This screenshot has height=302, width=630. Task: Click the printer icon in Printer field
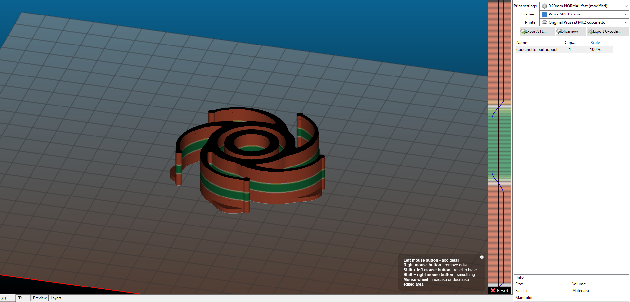[544, 22]
